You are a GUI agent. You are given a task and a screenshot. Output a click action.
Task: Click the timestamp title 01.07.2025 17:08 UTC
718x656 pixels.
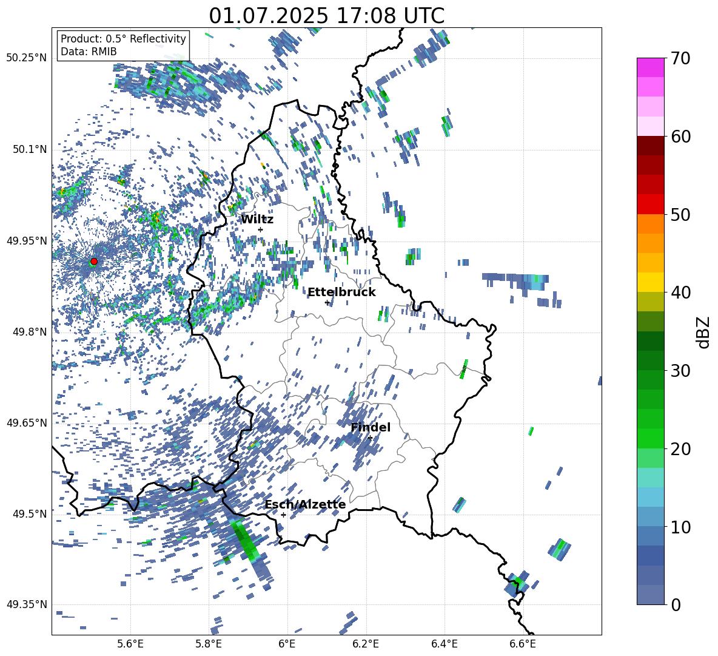coord(327,16)
